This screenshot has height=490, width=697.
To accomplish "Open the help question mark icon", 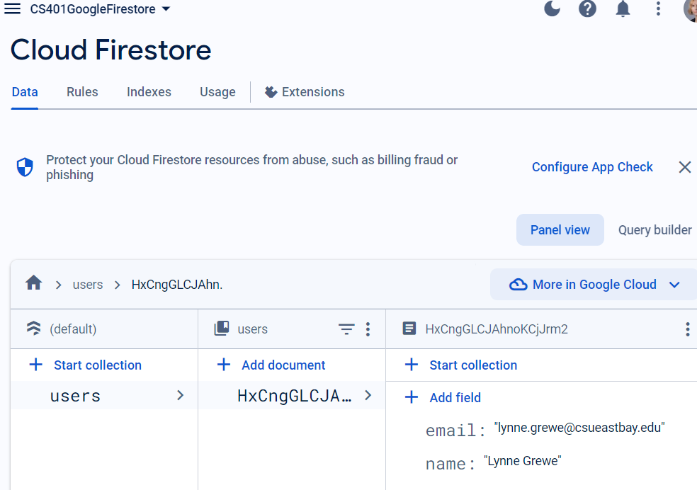I will click(587, 8).
